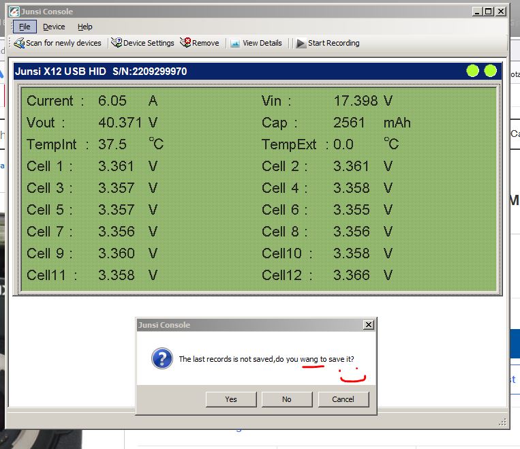Close the Junsi Console save dialog
This screenshot has height=449, width=520.
click(369, 324)
